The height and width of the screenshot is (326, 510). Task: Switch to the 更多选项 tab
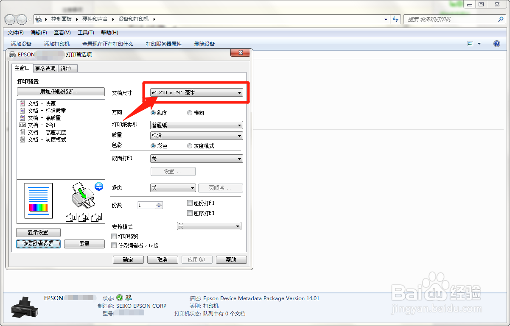45,69
